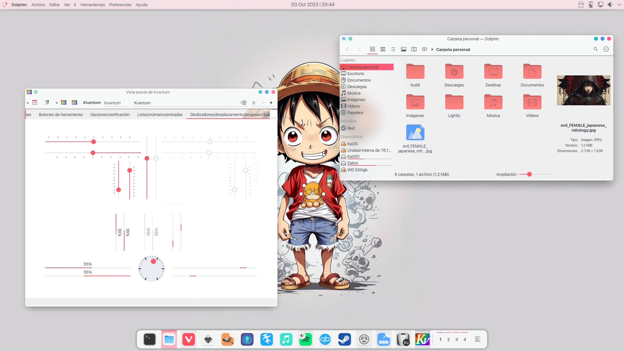The height and width of the screenshot is (351, 624).
Task: Select Datos device in sidebar
Action: (x=367, y=163)
